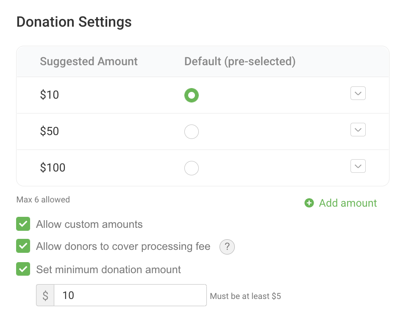Click the Suggested Amount column header

point(89,61)
